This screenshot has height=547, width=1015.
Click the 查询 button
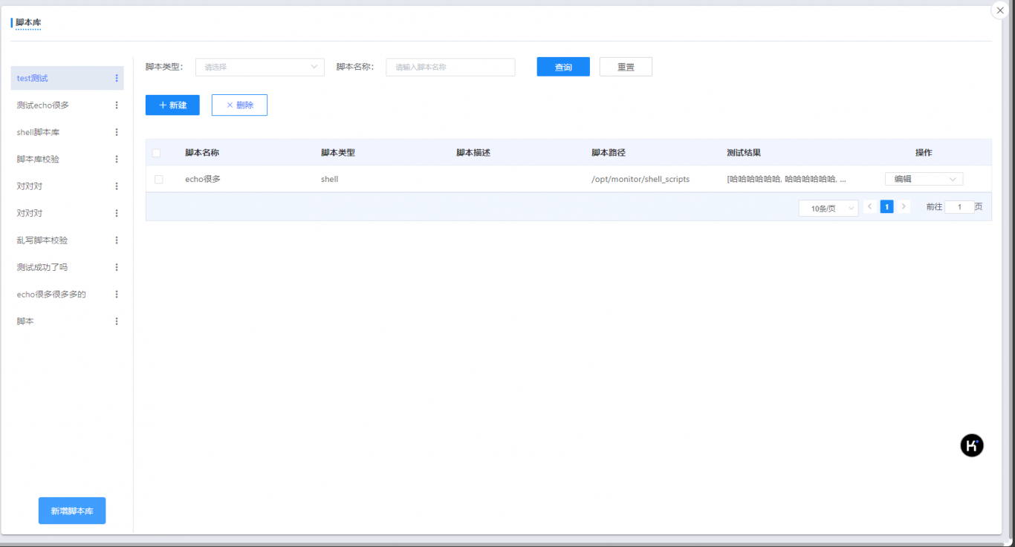click(563, 67)
